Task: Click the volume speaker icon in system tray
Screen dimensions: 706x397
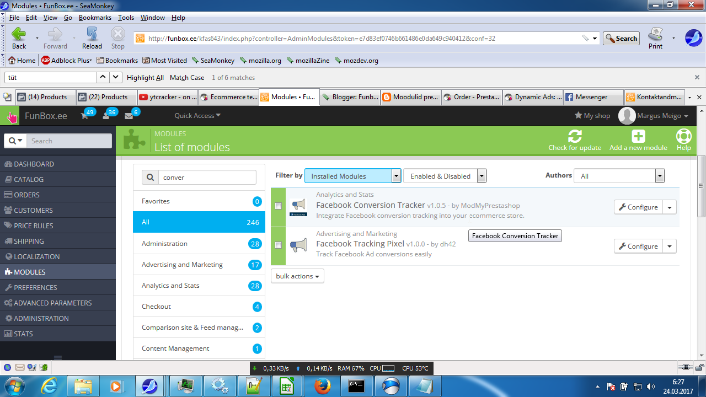Action: 651,387
